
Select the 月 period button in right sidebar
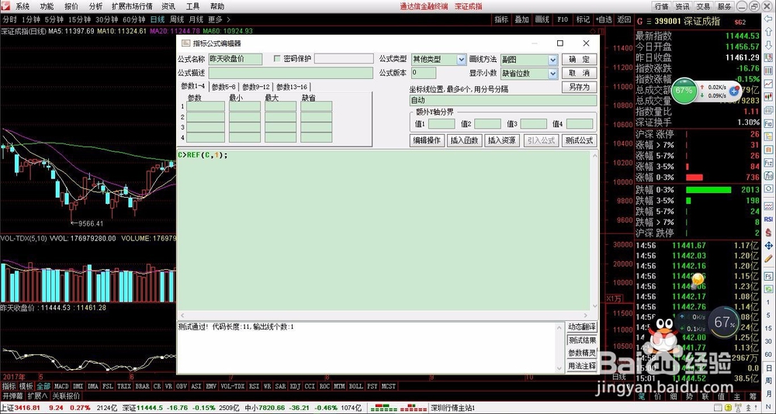[768, 394]
